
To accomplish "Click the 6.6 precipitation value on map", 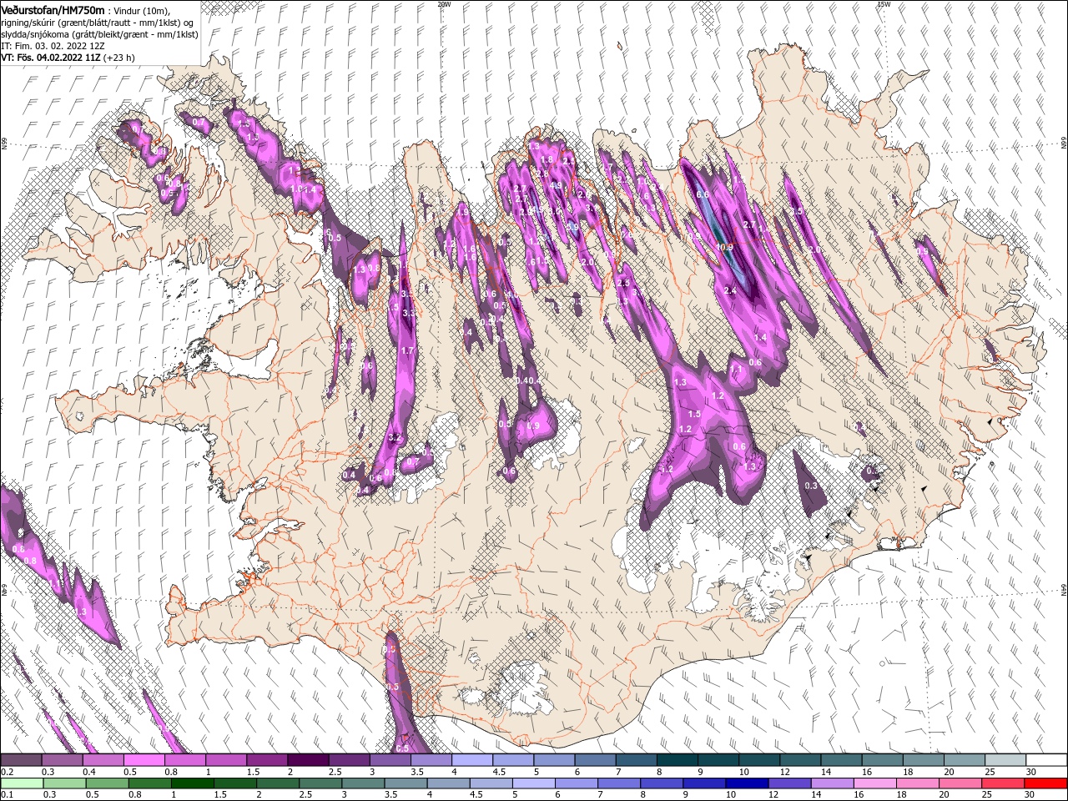I will (x=703, y=194).
